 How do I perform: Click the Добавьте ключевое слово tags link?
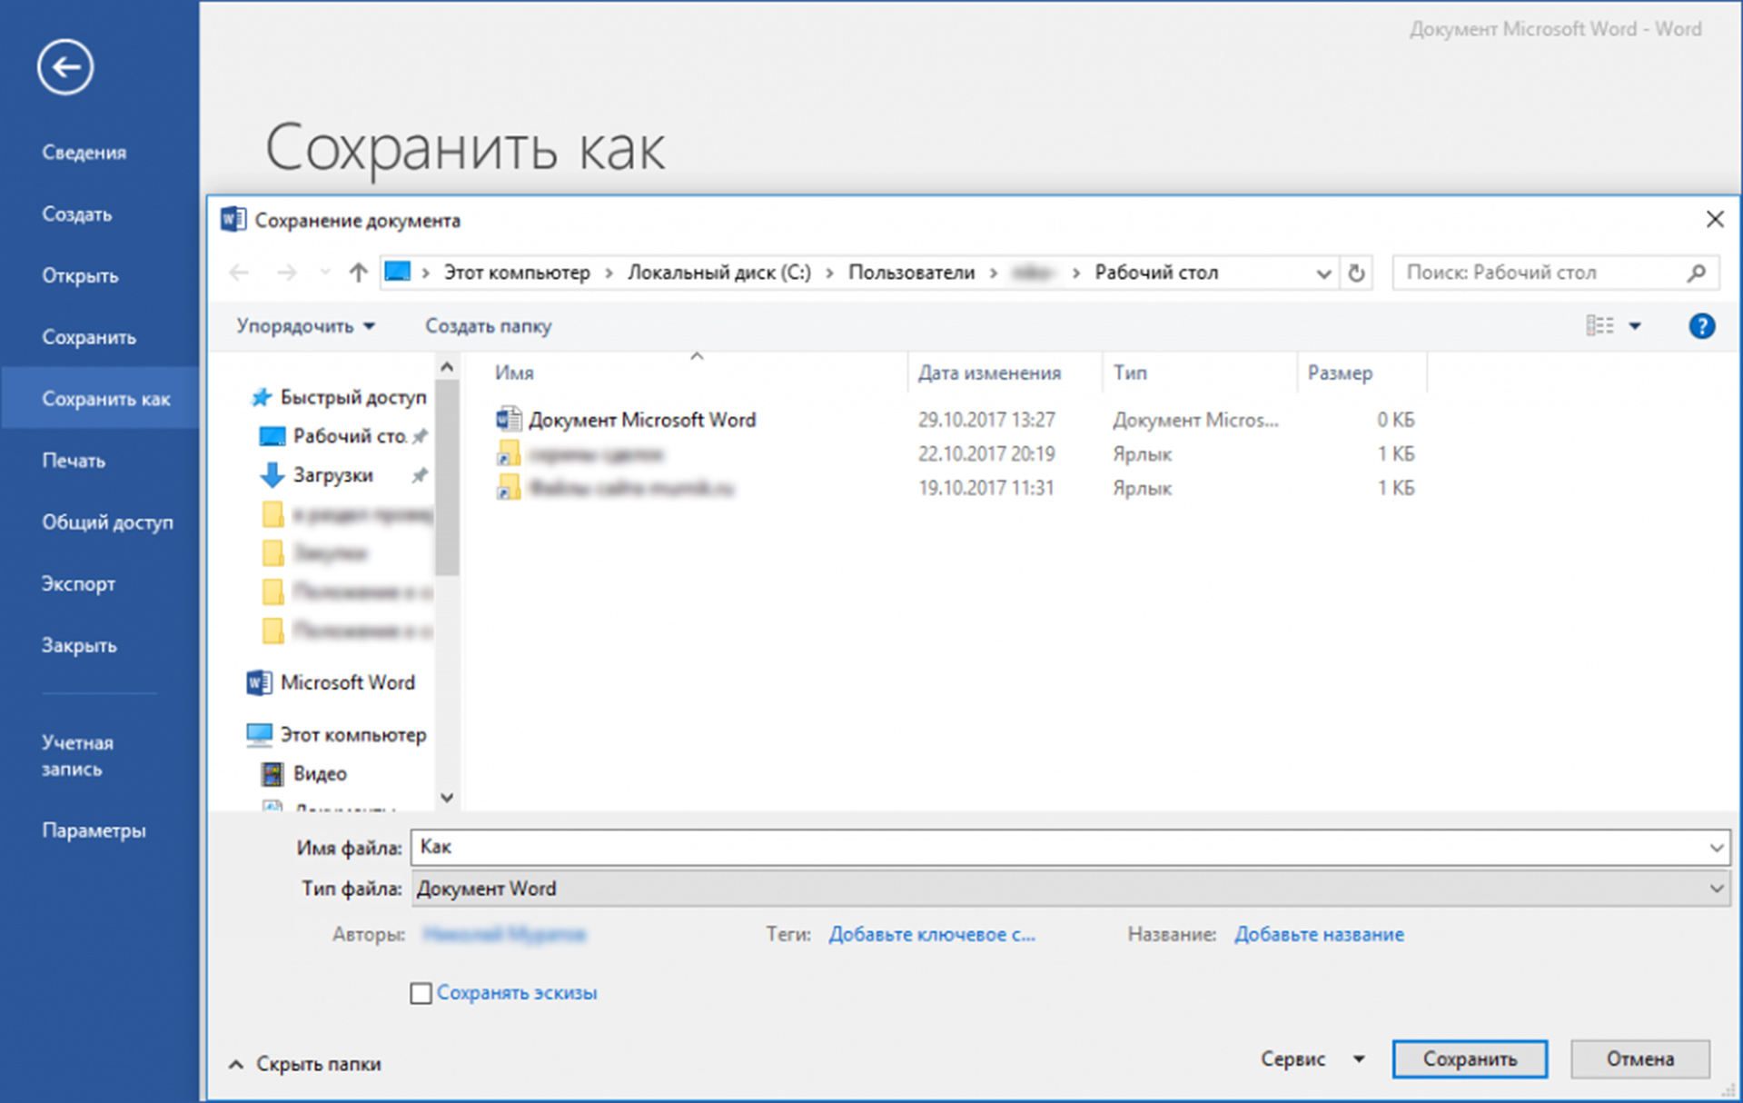click(932, 934)
